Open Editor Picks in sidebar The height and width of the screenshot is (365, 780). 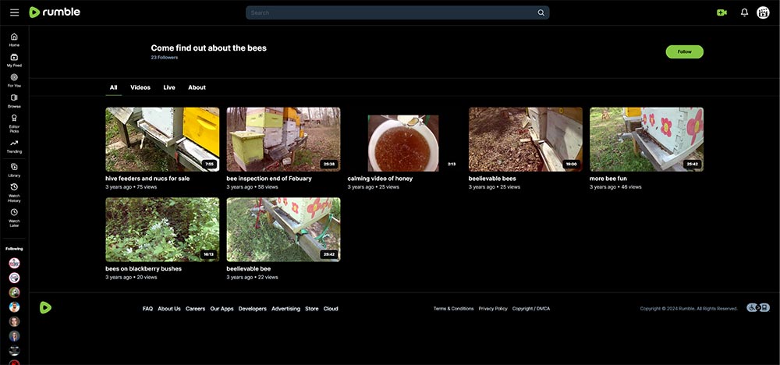click(14, 124)
